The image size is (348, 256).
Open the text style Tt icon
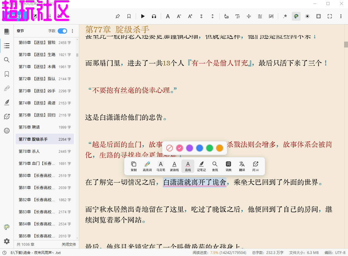pos(238,16)
